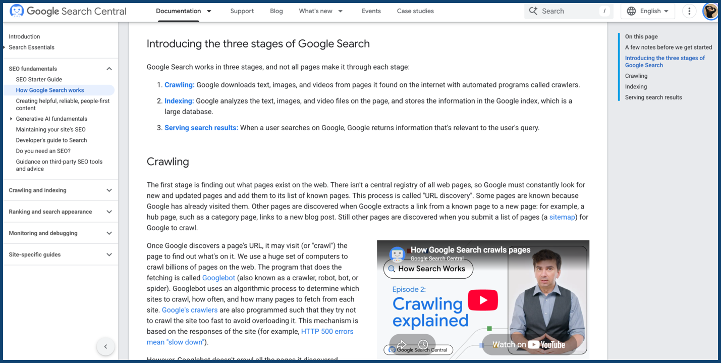Click the Crawling section heading
Image resolution: width=721 pixels, height=363 pixels.
pos(168,162)
